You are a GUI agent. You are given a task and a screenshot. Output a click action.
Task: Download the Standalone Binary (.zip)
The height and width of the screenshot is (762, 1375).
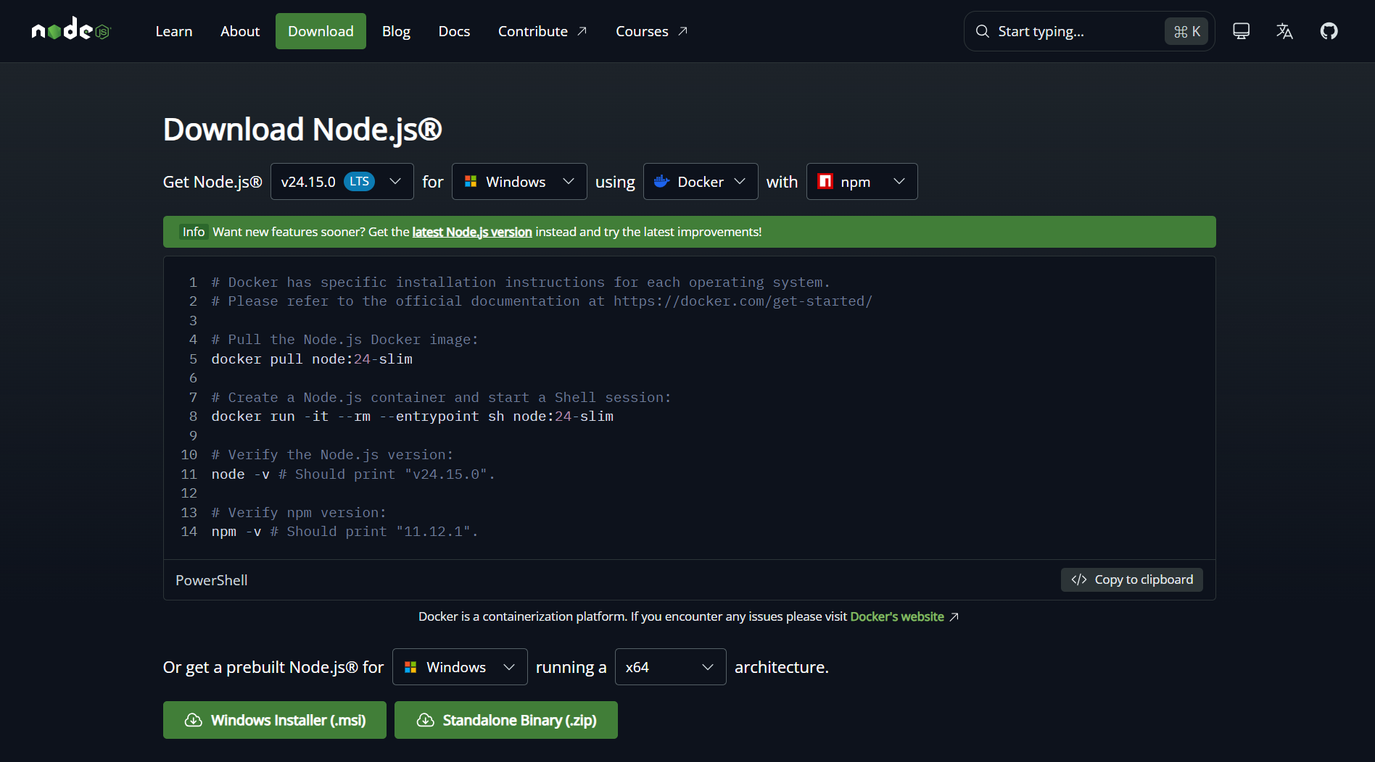(506, 720)
